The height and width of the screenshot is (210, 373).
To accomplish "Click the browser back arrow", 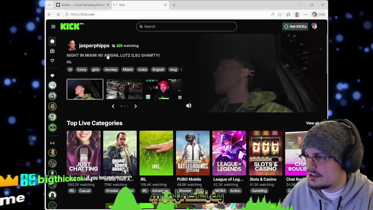I will click(50, 14).
